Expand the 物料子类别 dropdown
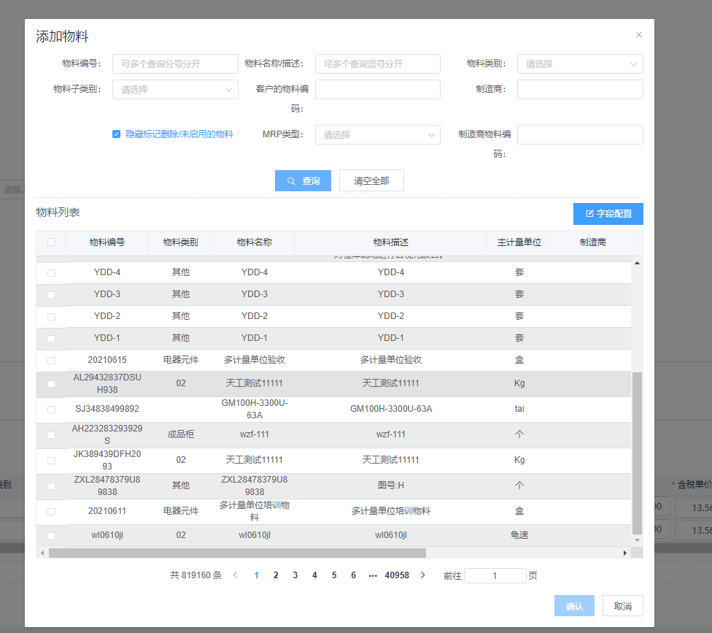 tap(175, 90)
